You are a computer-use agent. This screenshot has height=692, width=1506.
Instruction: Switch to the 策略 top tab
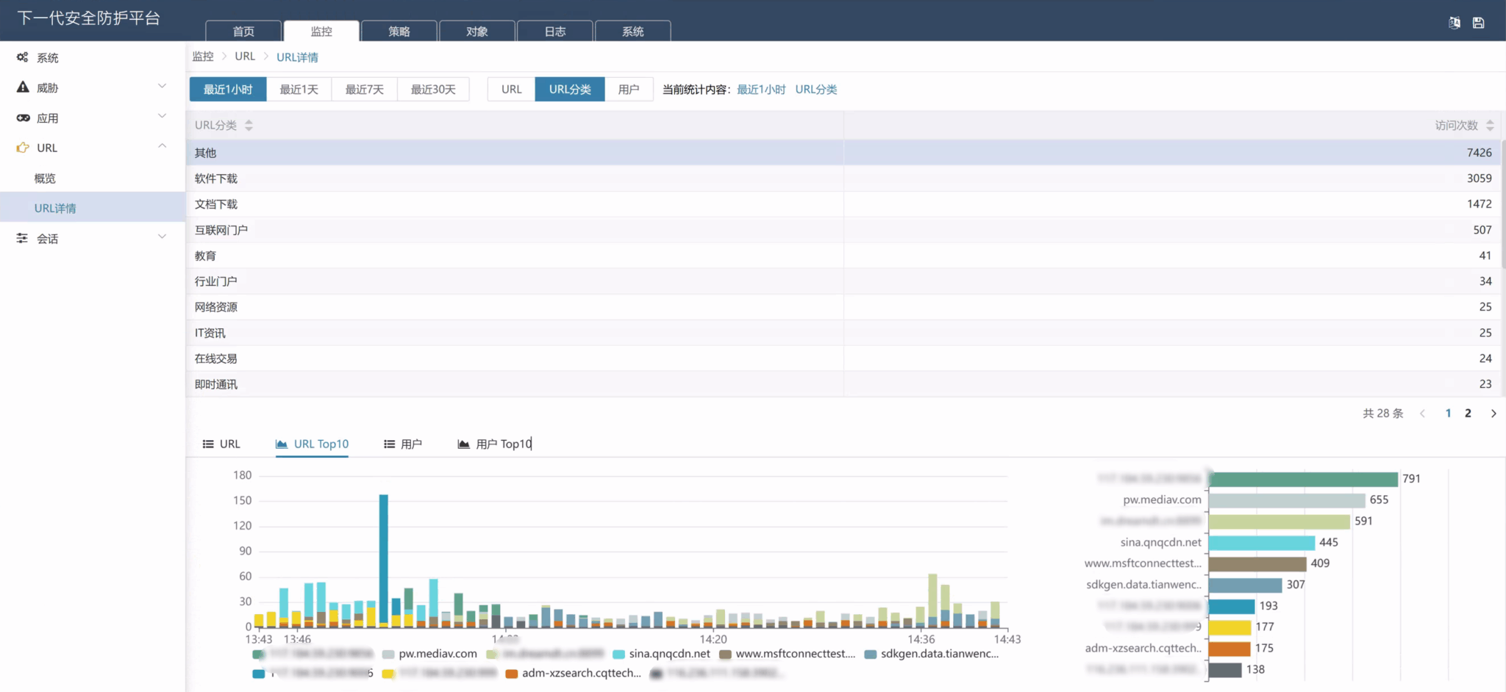(x=399, y=31)
